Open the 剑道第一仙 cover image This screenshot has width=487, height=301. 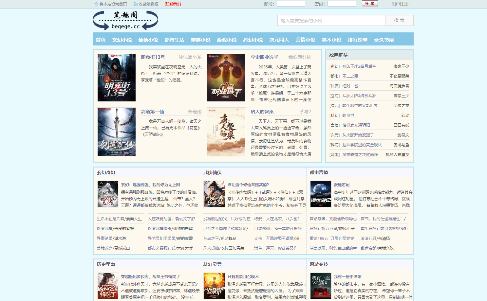117,132
